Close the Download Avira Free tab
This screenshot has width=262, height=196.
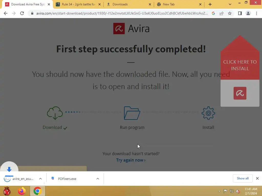49,4
